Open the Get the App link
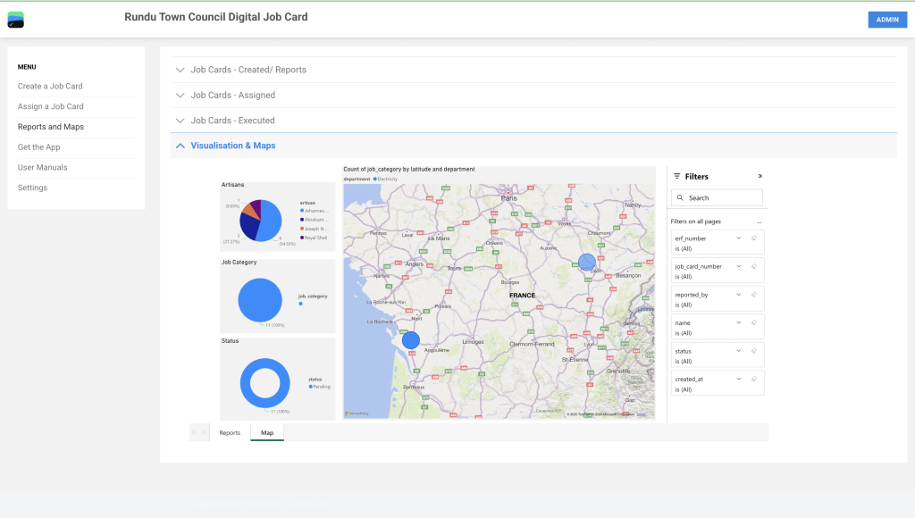 click(x=39, y=146)
